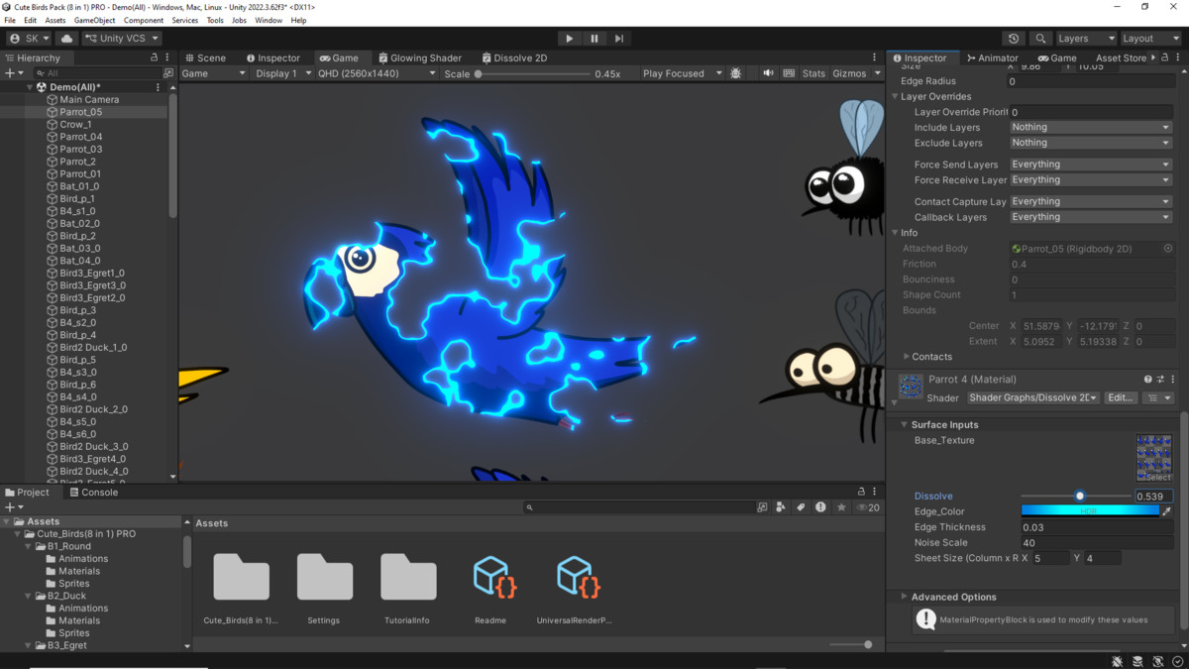The image size is (1189, 669).
Task: Click the Hierarchy search-by-type icon
Action: click(x=167, y=73)
